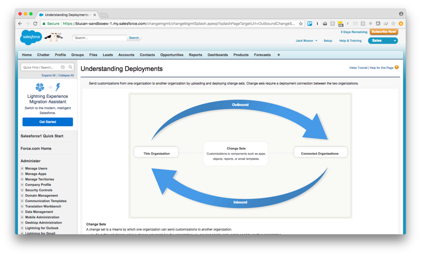Expand the Manage Apps tree node
421x256 pixels.
point(22,174)
